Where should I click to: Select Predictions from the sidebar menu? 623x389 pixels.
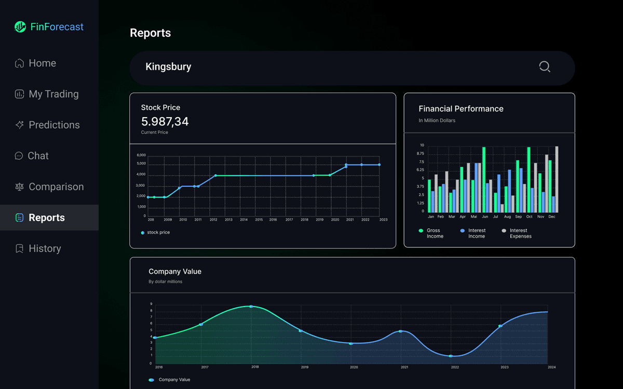(55, 124)
